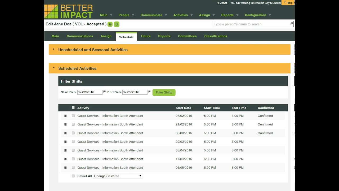Click the 03/04/2016 start date cell
Screen dimensions: 339x191
pos(184,150)
